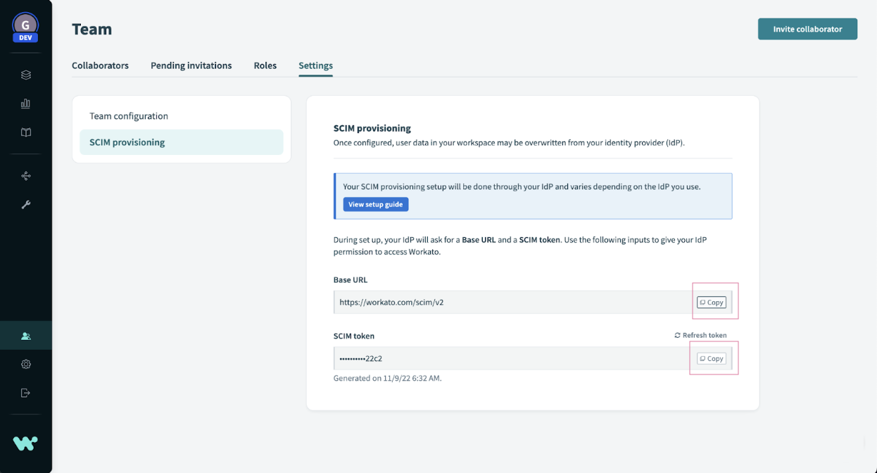
Task: Select SCIM provisioning in settings menu
Action: (127, 142)
